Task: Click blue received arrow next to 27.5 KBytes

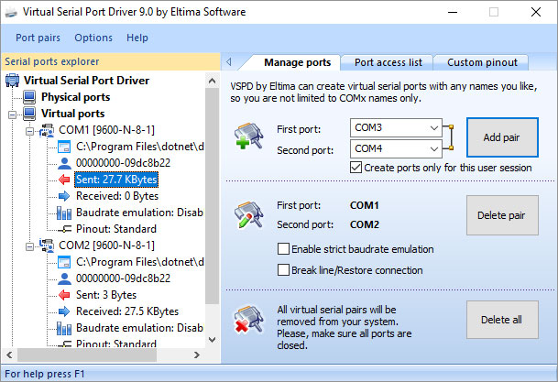Action: tap(64, 311)
